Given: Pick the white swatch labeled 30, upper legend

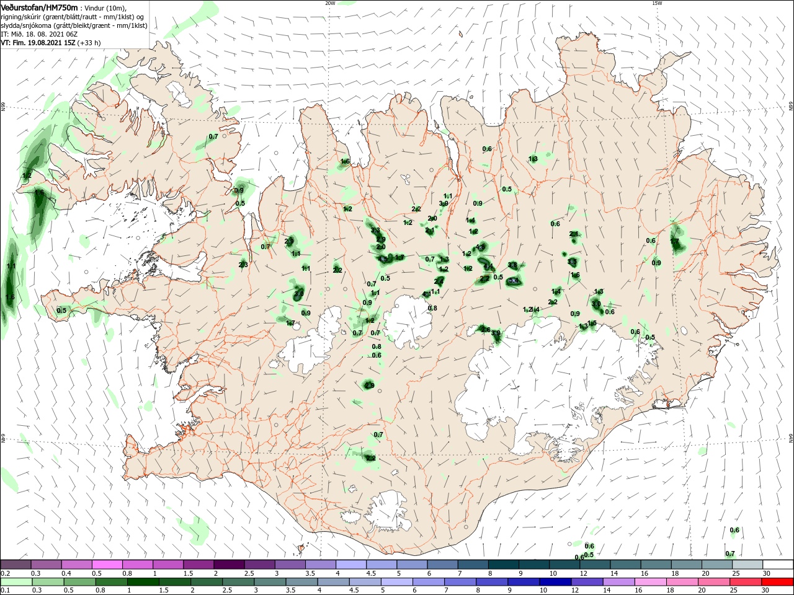Looking at the screenshot, I should [777, 565].
